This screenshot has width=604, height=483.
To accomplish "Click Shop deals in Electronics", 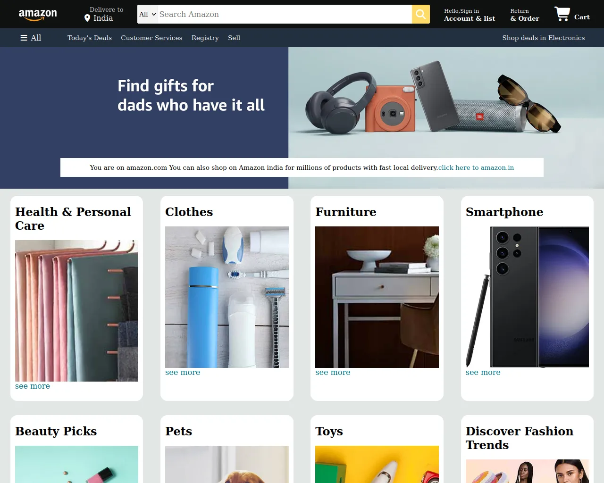I will click(544, 38).
